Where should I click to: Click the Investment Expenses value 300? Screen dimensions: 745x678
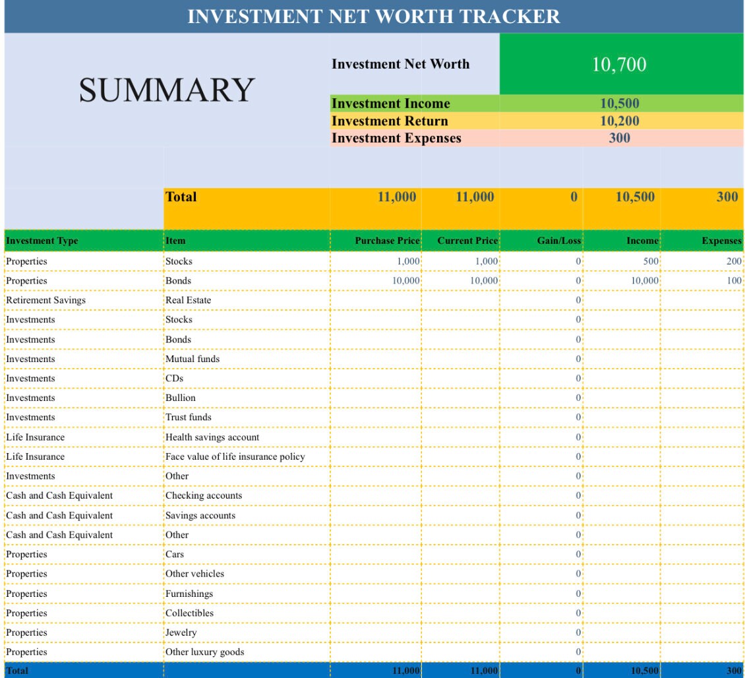620,139
